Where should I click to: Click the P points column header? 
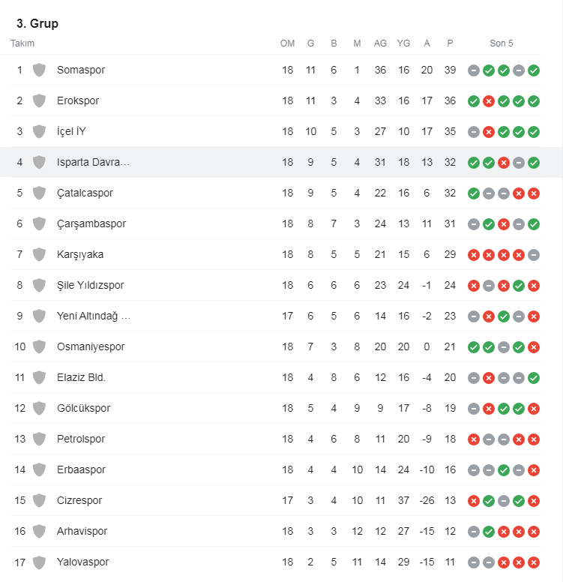pyautogui.click(x=450, y=43)
